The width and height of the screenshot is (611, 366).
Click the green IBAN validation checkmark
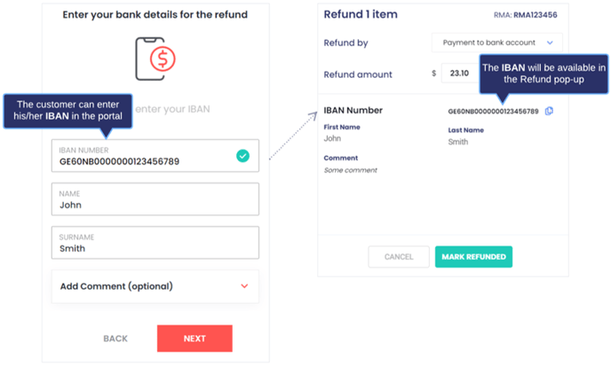pos(242,156)
